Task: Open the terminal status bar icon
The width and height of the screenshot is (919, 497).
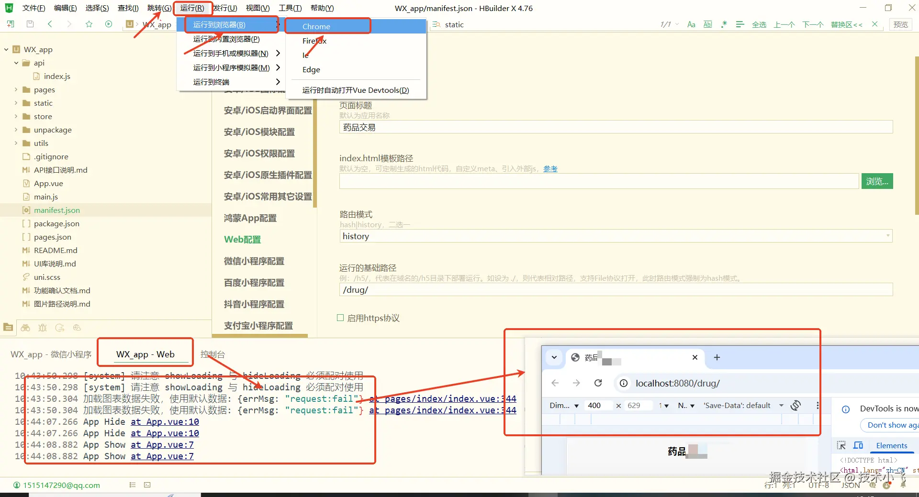Action: coord(147,485)
